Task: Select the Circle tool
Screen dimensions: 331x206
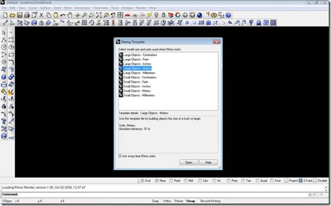Action: point(4,47)
